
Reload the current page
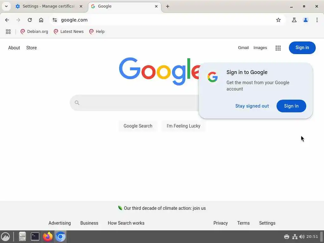(x=30, y=20)
